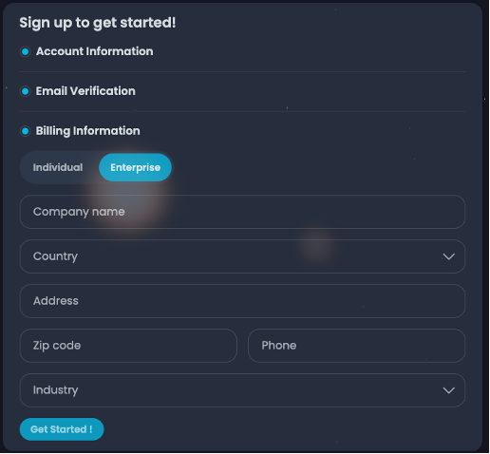Click the blue bullet beside Account Information

26,51
